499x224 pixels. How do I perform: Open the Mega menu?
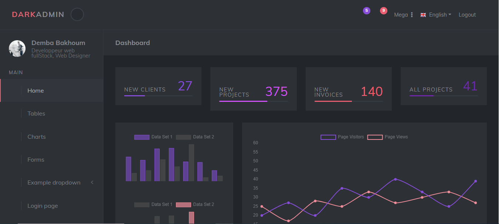[x=403, y=15]
